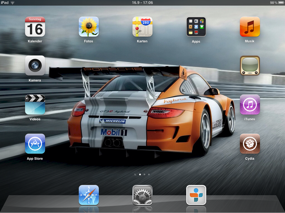Open the Fotos sunflower app
This screenshot has height=213, width=285.
tap(89, 27)
